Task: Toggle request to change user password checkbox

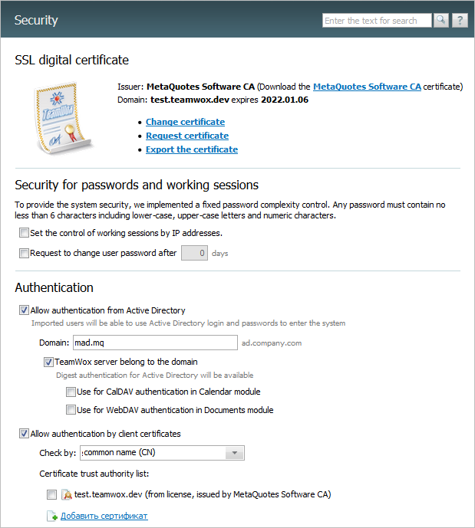Action: pos(24,253)
